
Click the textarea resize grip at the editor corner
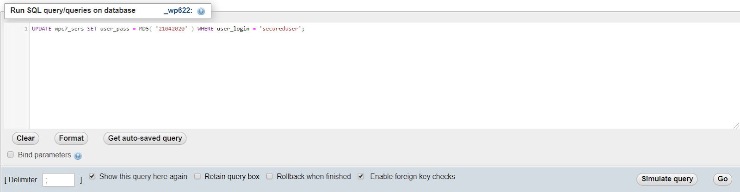point(736,125)
